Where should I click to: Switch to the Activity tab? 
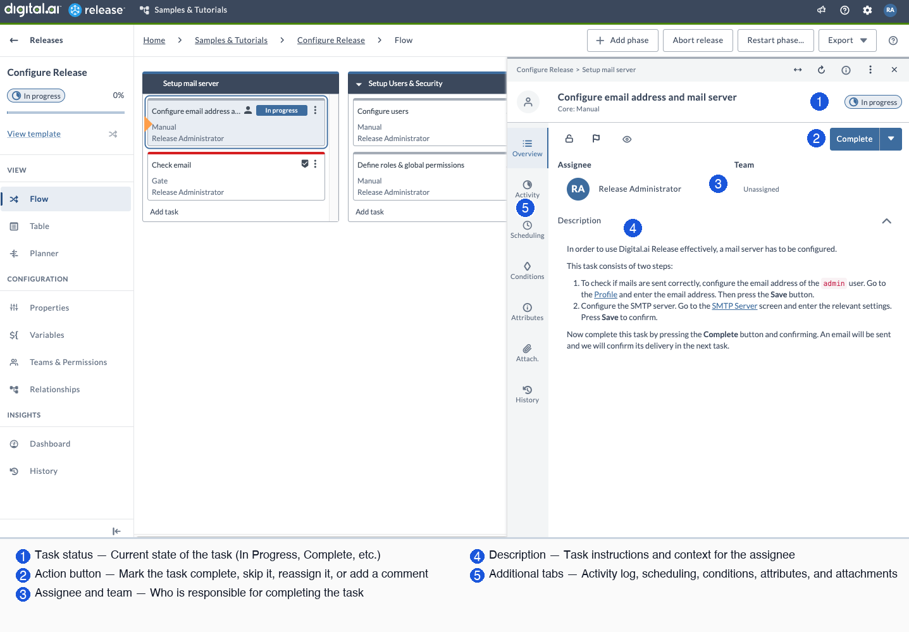527,189
